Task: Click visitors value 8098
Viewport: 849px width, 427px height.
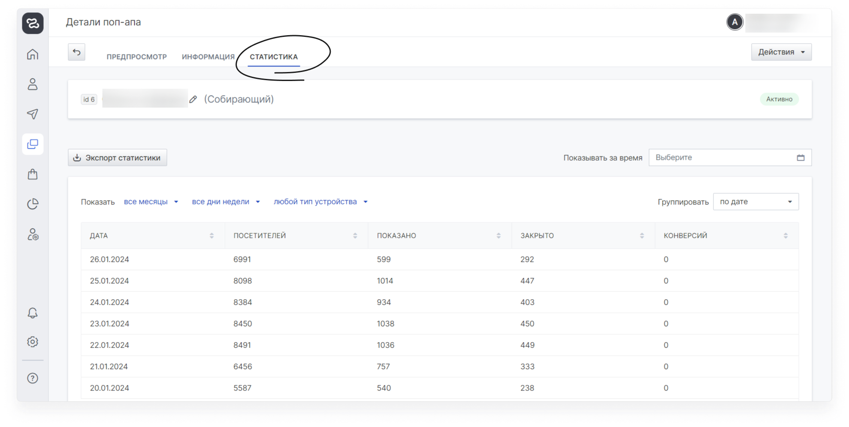Action: (x=242, y=281)
